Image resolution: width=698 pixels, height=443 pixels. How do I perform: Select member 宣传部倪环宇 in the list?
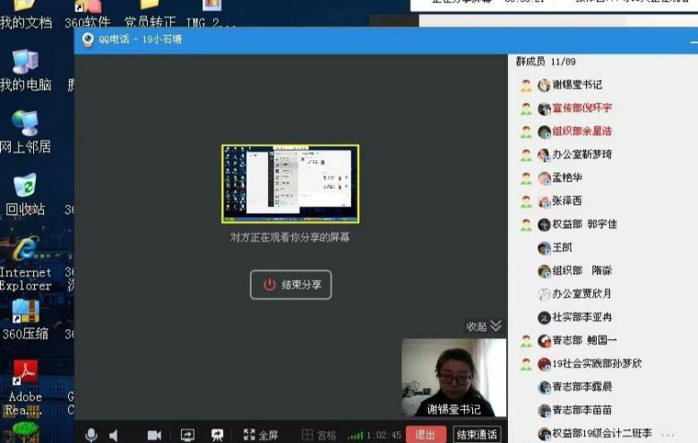581,108
